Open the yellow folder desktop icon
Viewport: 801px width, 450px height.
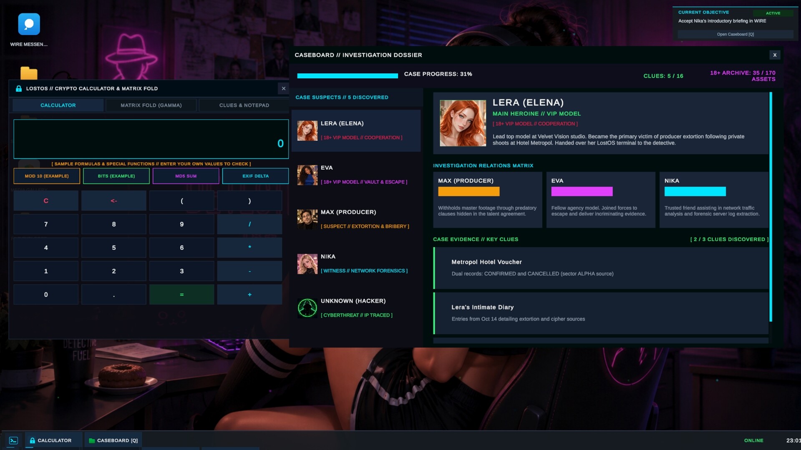[29, 73]
